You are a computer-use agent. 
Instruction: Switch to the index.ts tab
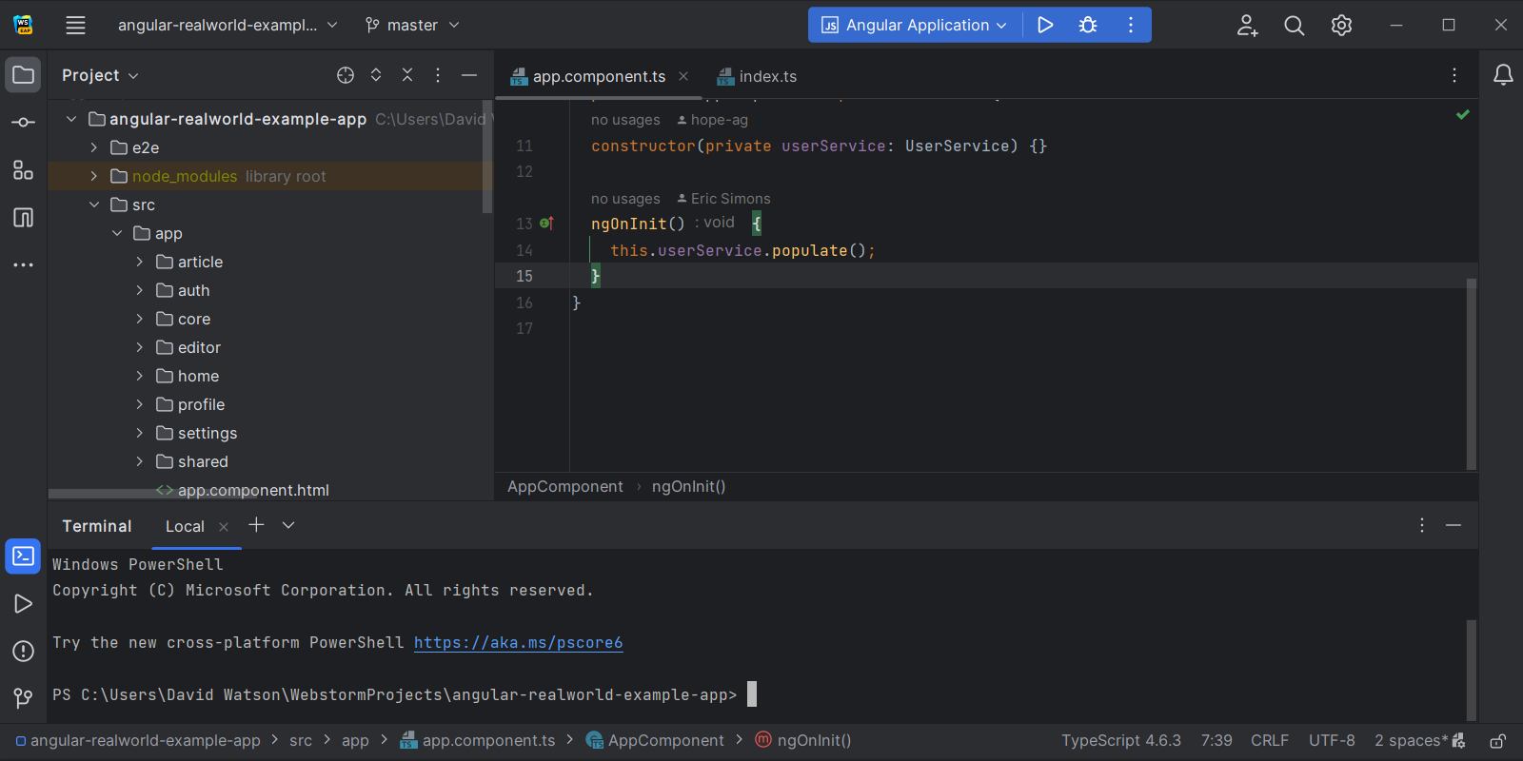[x=767, y=76]
